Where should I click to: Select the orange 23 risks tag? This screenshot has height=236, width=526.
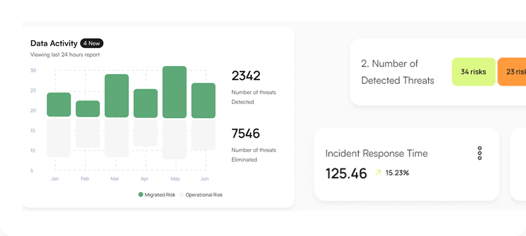[x=513, y=72]
